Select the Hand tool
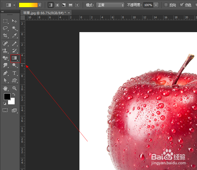The image size is (197, 170). 5,88
